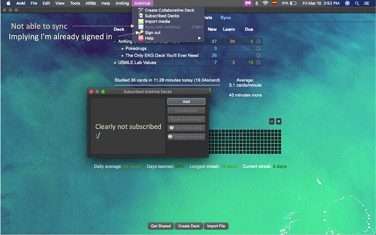Open the USMLE Lab Values deck name

click(x=137, y=62)
